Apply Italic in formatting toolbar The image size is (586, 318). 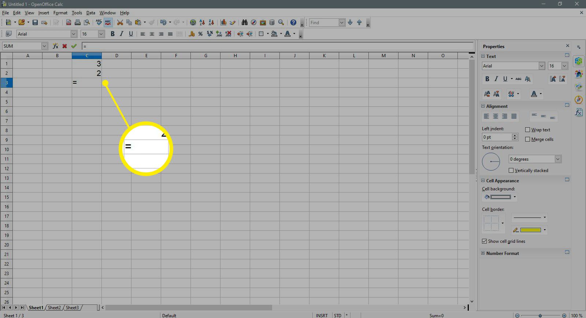(x=122, y=34)
